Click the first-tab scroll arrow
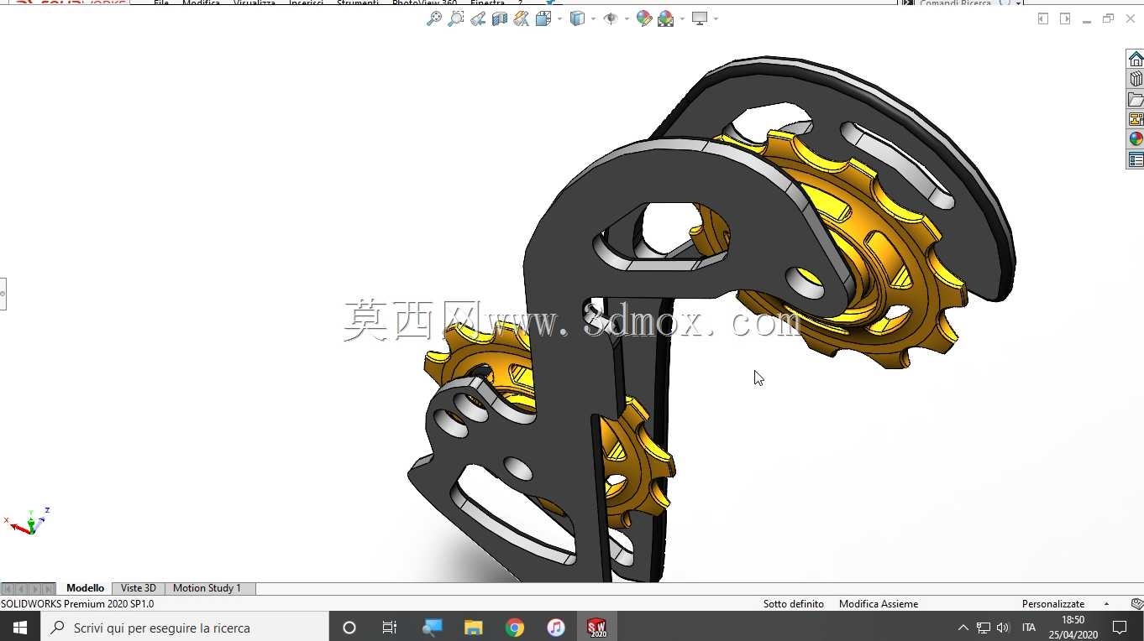Screen dimensions: 1144x641 pos(8,589)
